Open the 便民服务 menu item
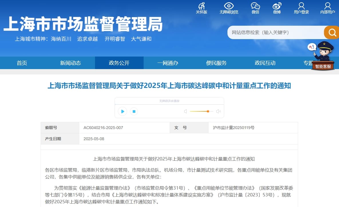This screenshot has width=339, height=207. coord(216,63)
